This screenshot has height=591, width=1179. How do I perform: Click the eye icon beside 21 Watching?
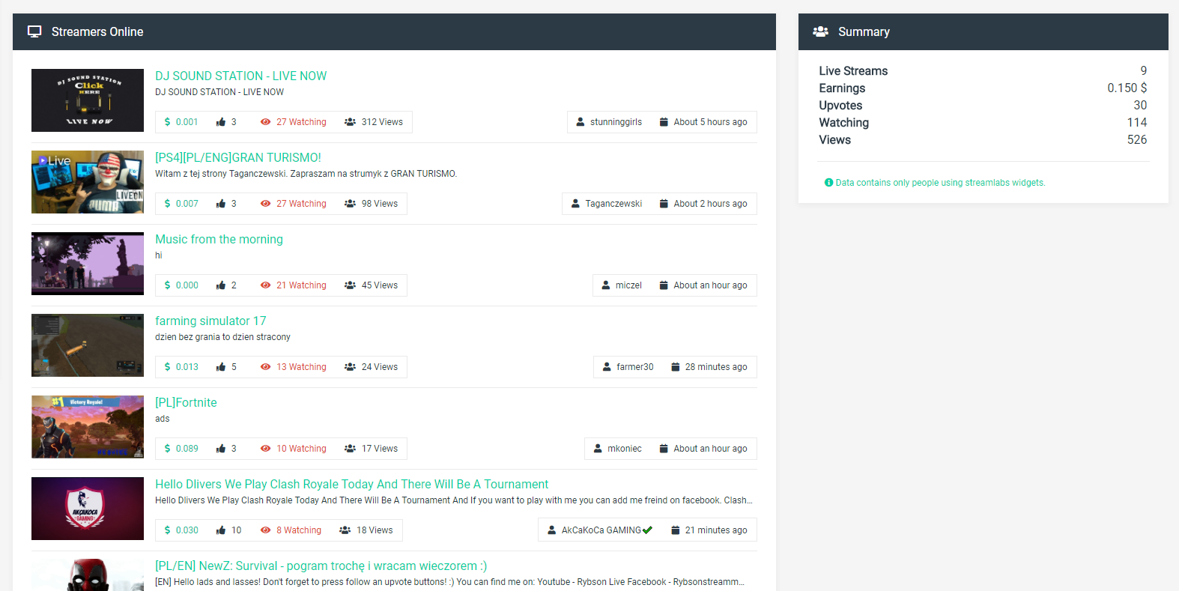[265, 285]
